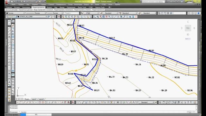Image resolution: width=206 pixels, height=116 pixels.
Task: Expand the Данные рельефа ribbon panel
Action: pos(12,10)
